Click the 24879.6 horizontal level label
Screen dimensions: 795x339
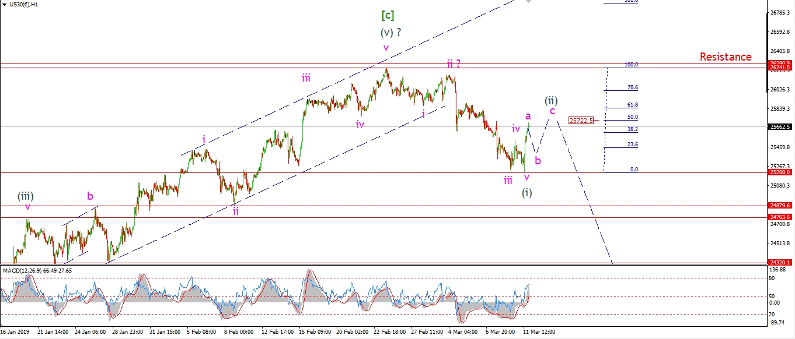point(779,206)
